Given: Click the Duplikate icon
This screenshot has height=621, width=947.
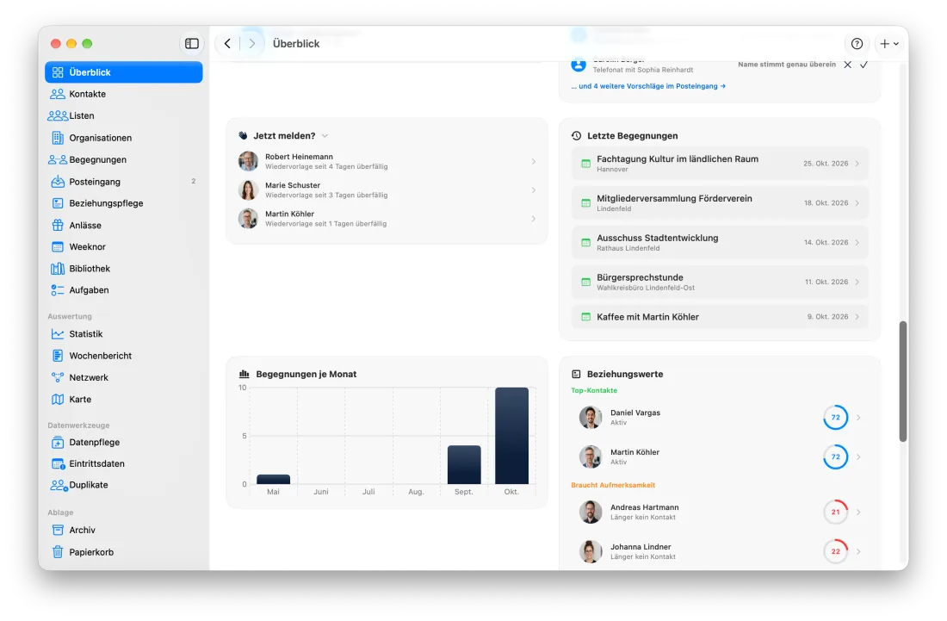Looking at the screenshot, I should (59, 485).
